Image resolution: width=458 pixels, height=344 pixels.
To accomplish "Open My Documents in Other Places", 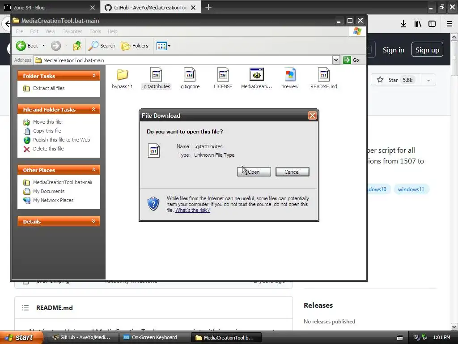I will pyautogui.click(x=49, y=191).
